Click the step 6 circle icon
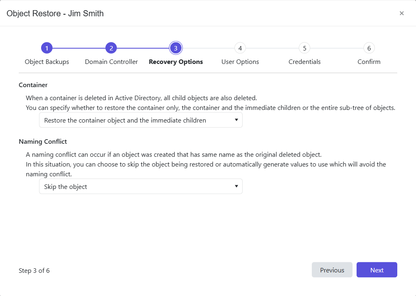416x296 pixels. point(369,48)
